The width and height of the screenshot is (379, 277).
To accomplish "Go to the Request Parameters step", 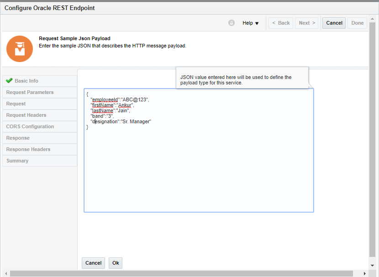I will coord(30,92).
